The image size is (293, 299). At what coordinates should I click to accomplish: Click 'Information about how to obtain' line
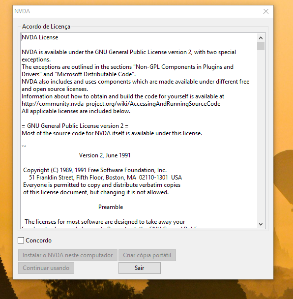[x=123, y=96]
